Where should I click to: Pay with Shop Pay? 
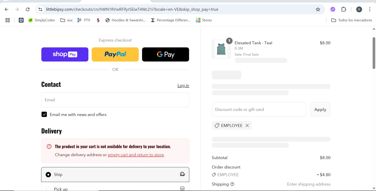(x=65, y=54)
